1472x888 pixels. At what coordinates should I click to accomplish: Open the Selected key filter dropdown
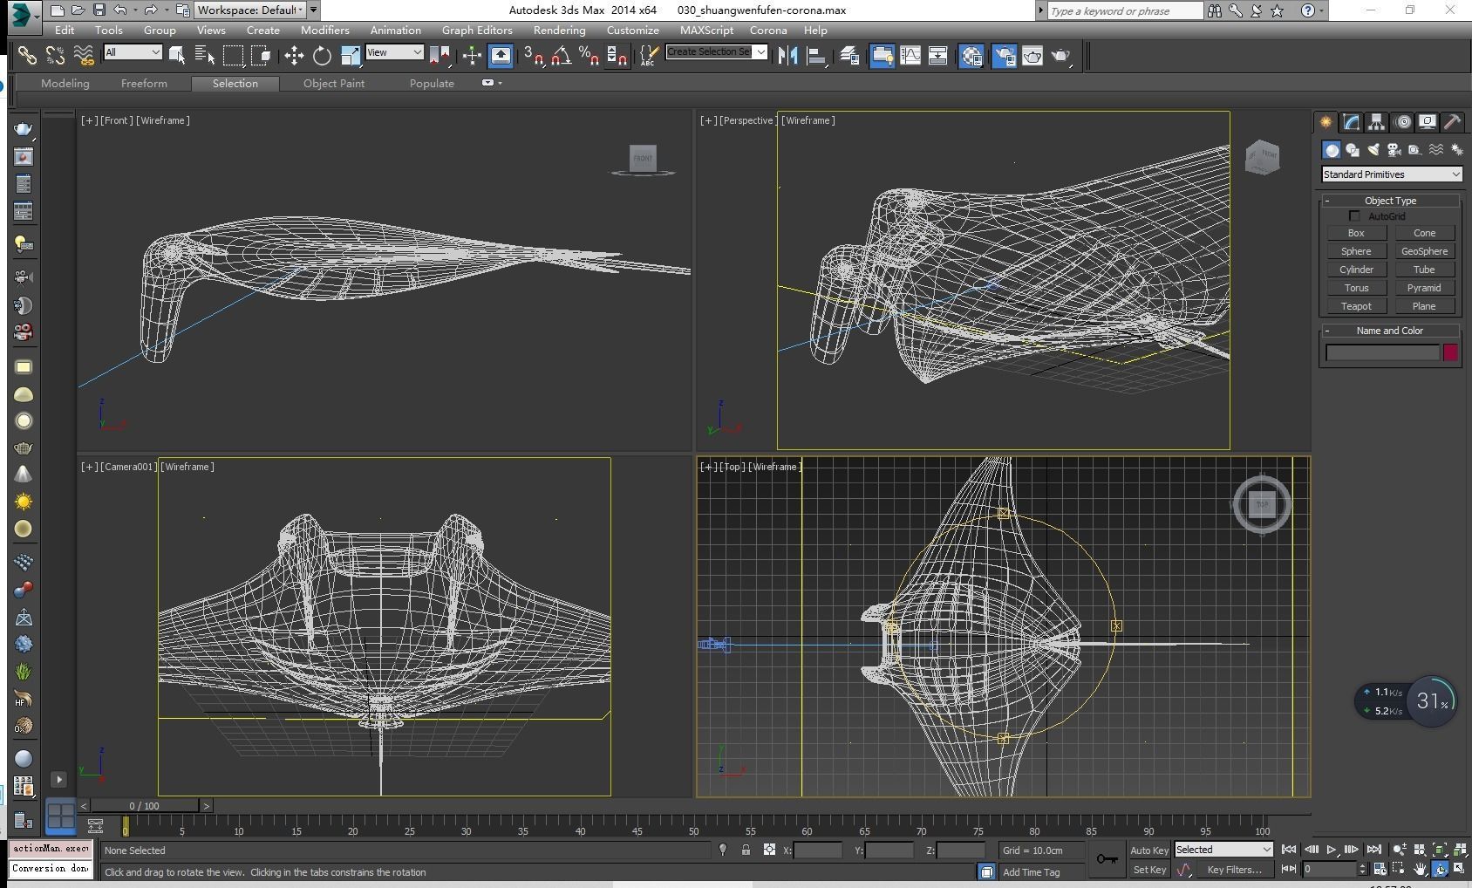pos(1223,850)
